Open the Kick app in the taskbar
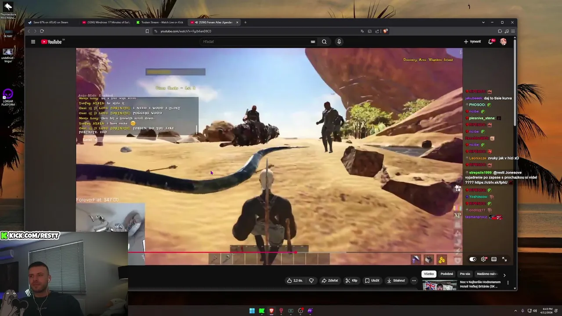The width and height of the screenshot is (562, 316). click(262, 311)
